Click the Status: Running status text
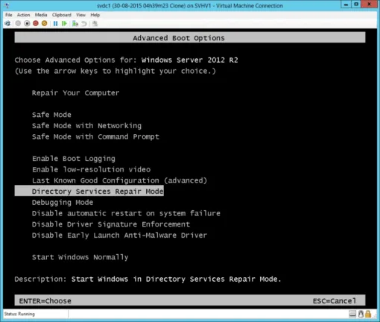 pyautogui.click(x=19, y=314)
